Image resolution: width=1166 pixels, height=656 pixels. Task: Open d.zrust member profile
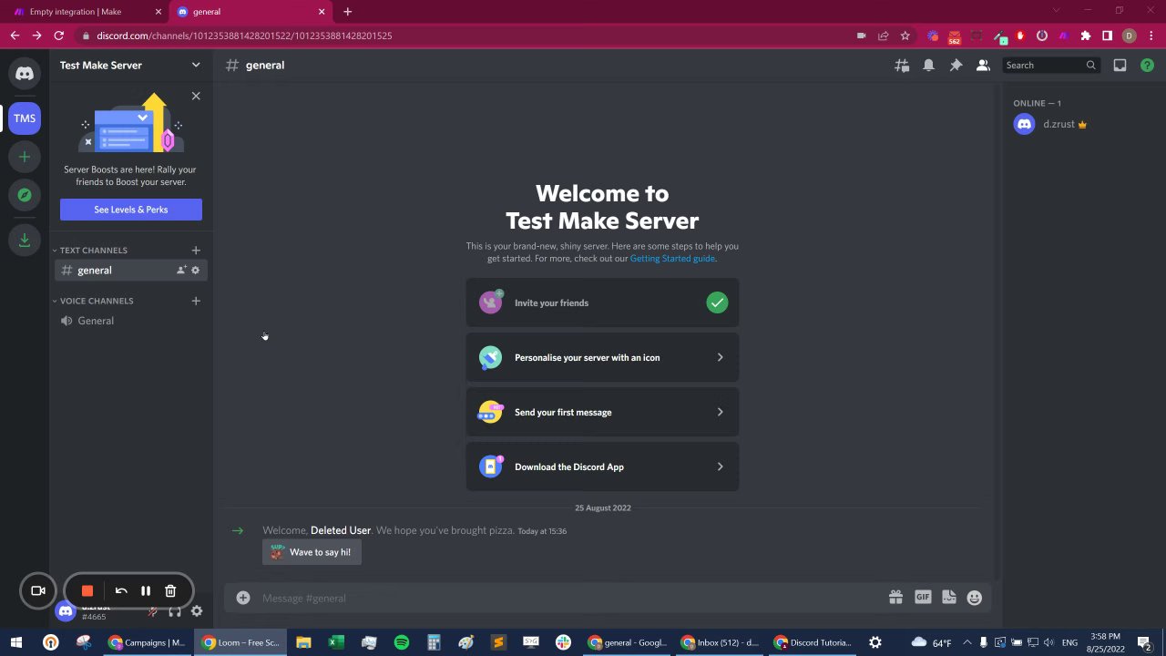coord(1079,125)
